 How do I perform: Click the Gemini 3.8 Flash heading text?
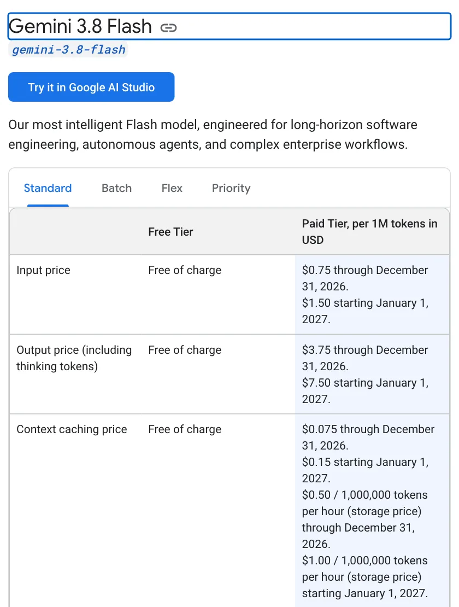pyautogui.click(x=80, y=27)
